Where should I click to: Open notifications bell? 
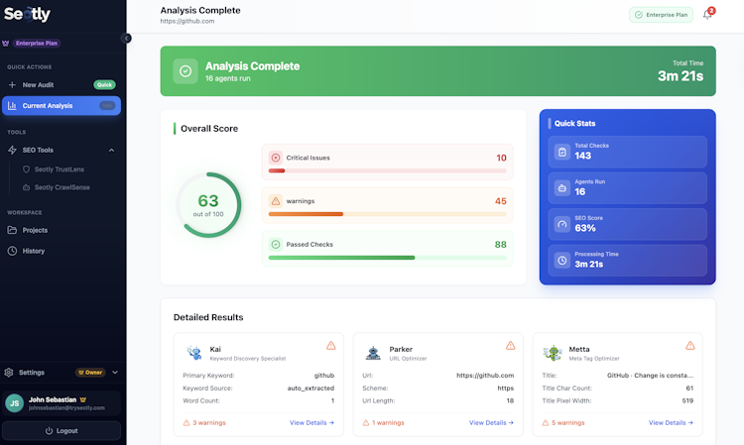click(x=707, y=15)
